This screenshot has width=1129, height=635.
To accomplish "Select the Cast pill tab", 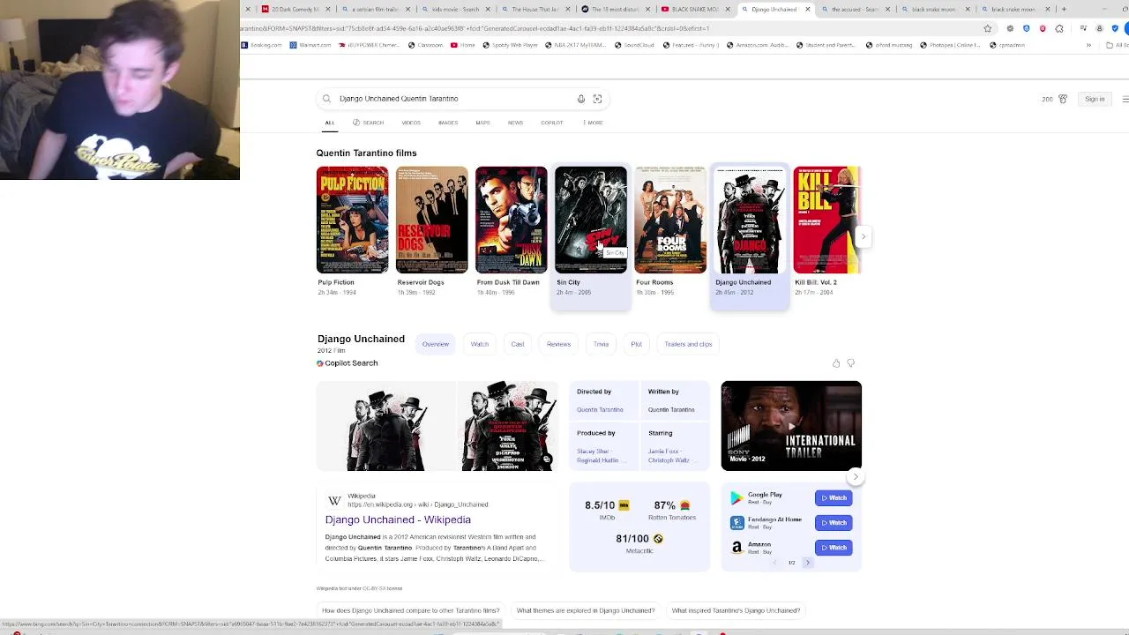I will click(518, 344).
